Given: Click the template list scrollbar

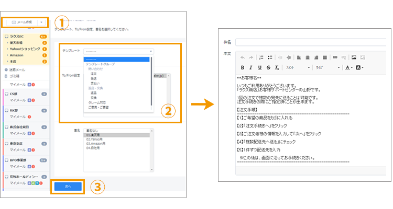Looking at the screenshot, I should [x=151, y=82].
